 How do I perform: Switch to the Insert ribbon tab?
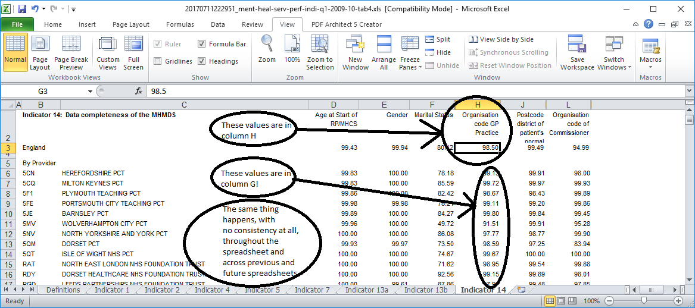[88, 25]
